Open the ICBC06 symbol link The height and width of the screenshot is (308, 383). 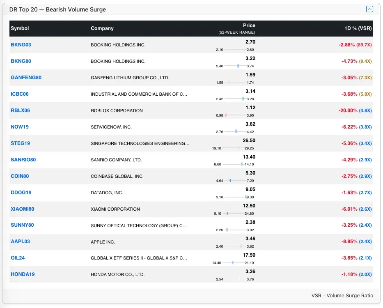[20, 94]
